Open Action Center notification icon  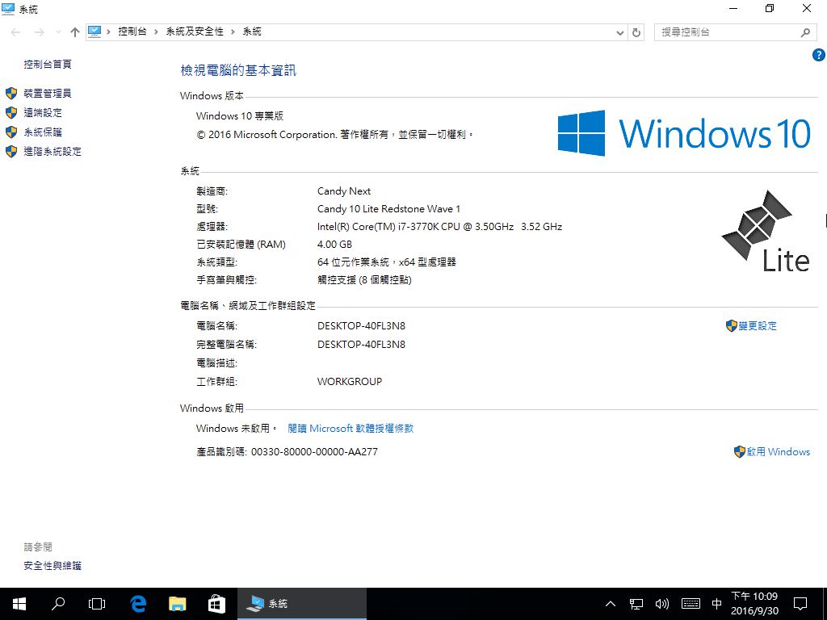[x=800, y=604]
